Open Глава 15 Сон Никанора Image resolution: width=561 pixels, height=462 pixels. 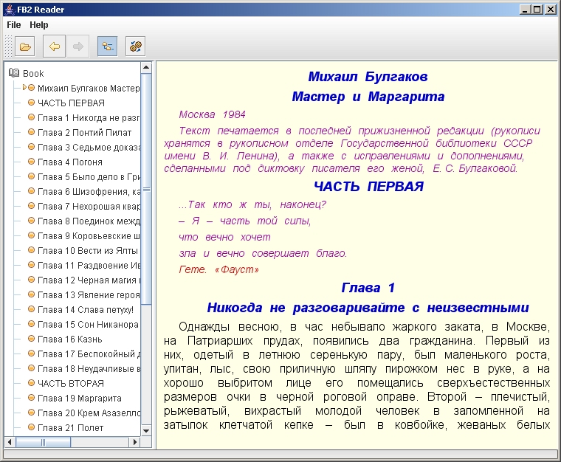[x=88, y=324]
